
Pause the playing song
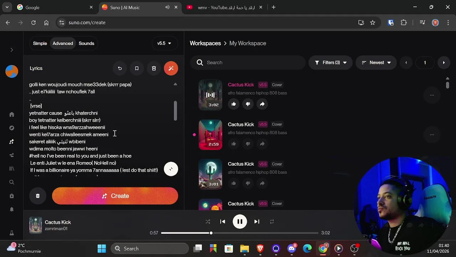pos(240,222)
